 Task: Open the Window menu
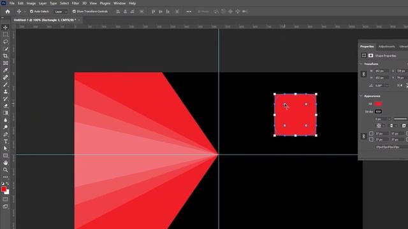tap(119, 3)
